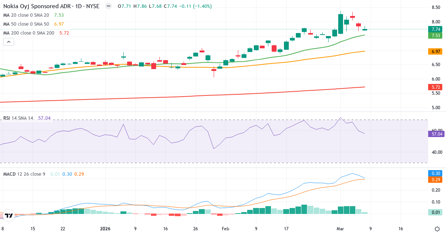Screen dimensions: 446x234
Task: Click the 7.74 last price label on axis
Action: pyautogui.click(x=434, y=29)
